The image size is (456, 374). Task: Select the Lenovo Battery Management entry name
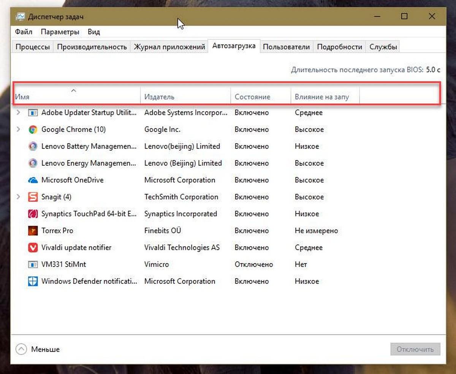pos(89,146)
